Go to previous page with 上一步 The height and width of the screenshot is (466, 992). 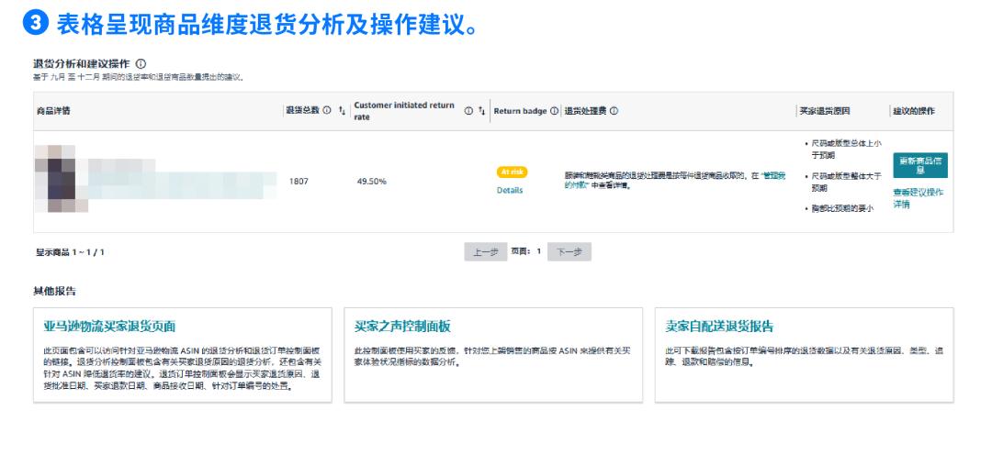click(486, 251)
